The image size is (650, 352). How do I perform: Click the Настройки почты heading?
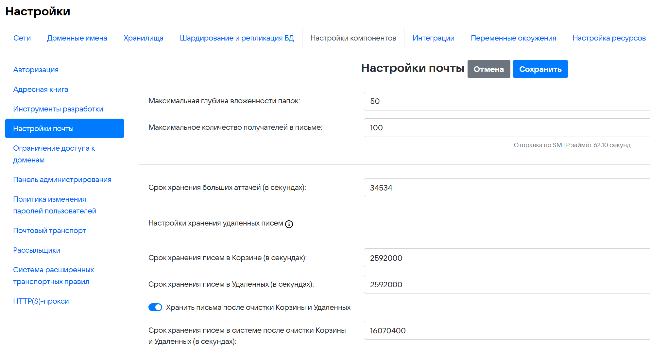pos(413,68)
